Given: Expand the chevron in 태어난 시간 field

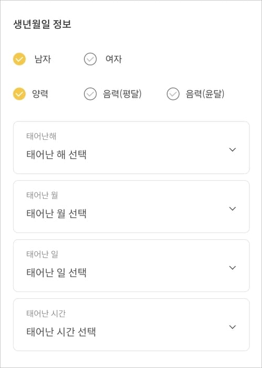Looking at the screenshot, I should click(232, 327).
